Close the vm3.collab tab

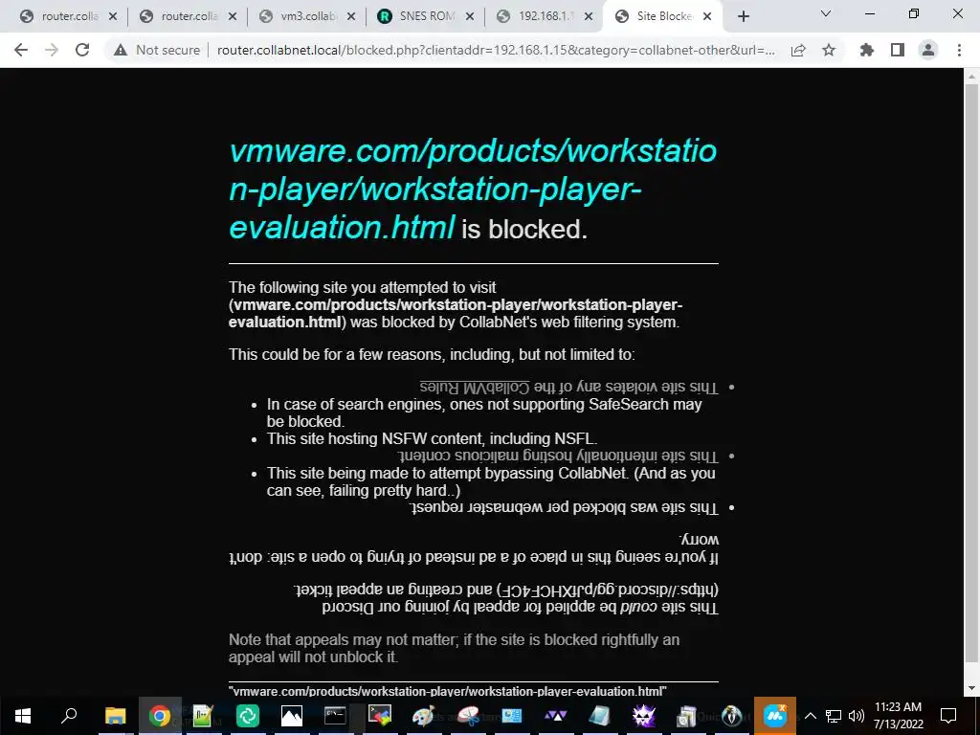[351, 16]
